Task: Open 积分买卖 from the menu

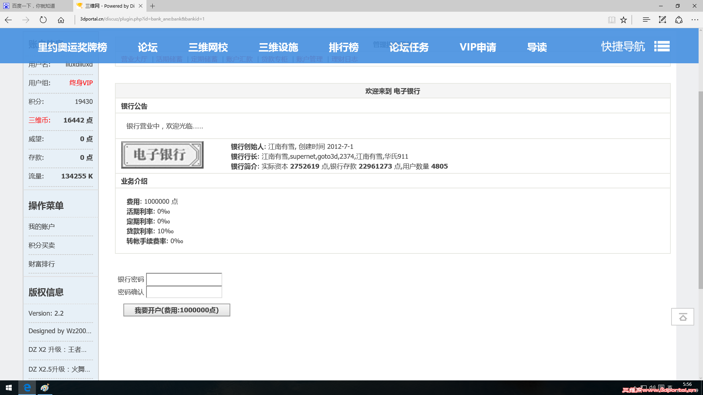Action: [41, 245]
